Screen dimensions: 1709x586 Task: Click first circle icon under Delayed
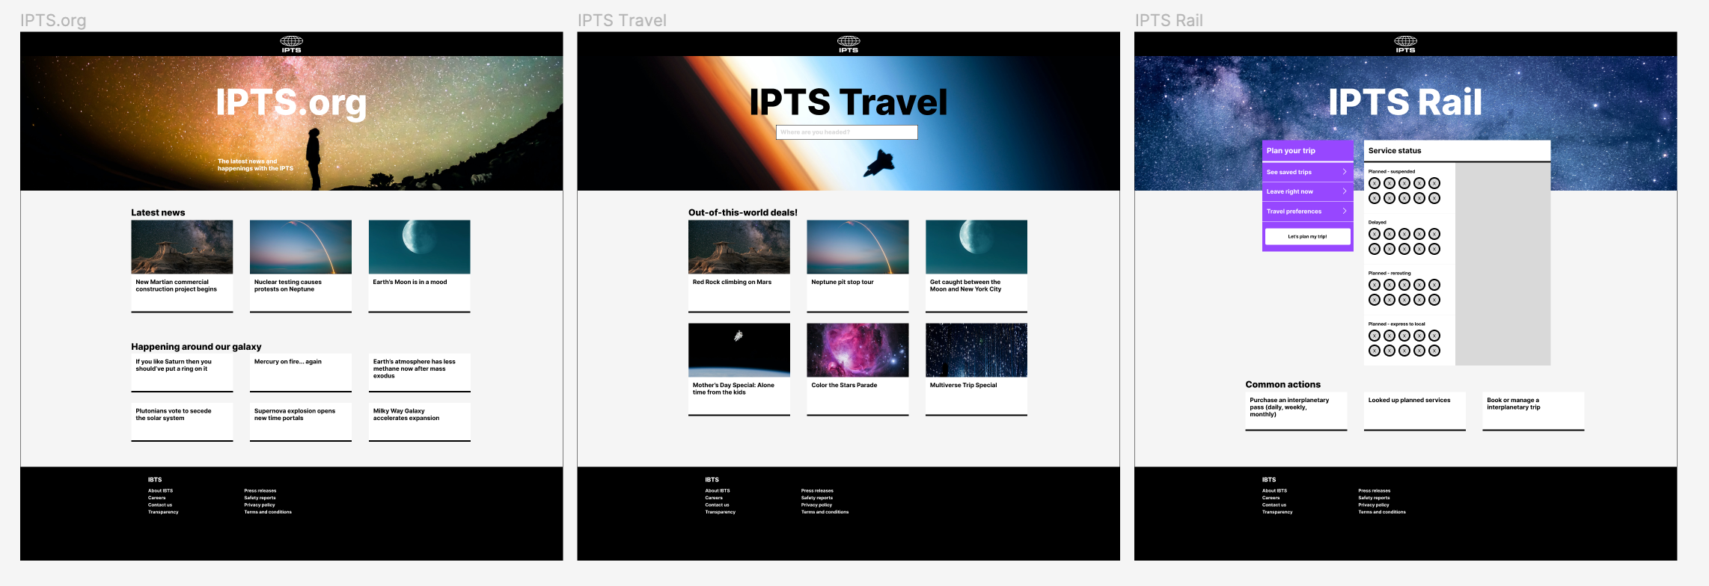click(x=1375, y=234)
